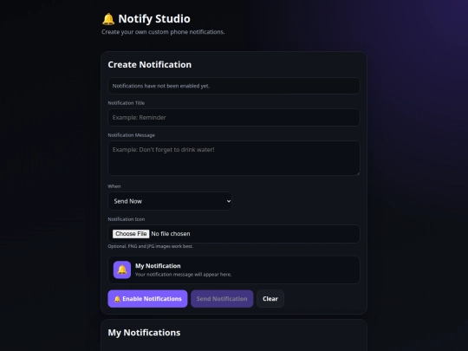This screenshot has height=351, width=468.
Task: Click the purple bell preview icon
Action: point(122,270)
